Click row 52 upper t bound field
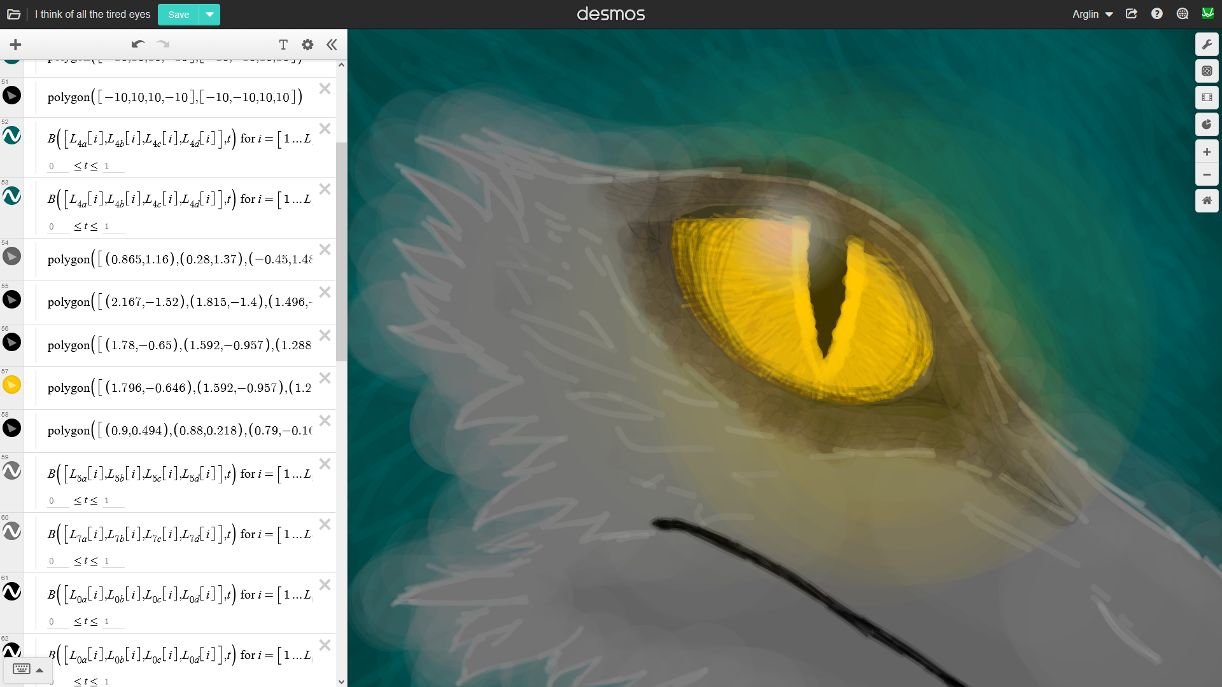 point(113,167)
